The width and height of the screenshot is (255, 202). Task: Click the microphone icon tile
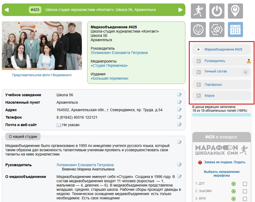click(198, 29)
